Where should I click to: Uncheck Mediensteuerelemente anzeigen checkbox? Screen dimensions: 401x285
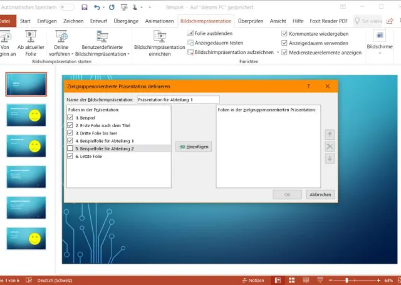pyautogui.click(x=284, y=53)
